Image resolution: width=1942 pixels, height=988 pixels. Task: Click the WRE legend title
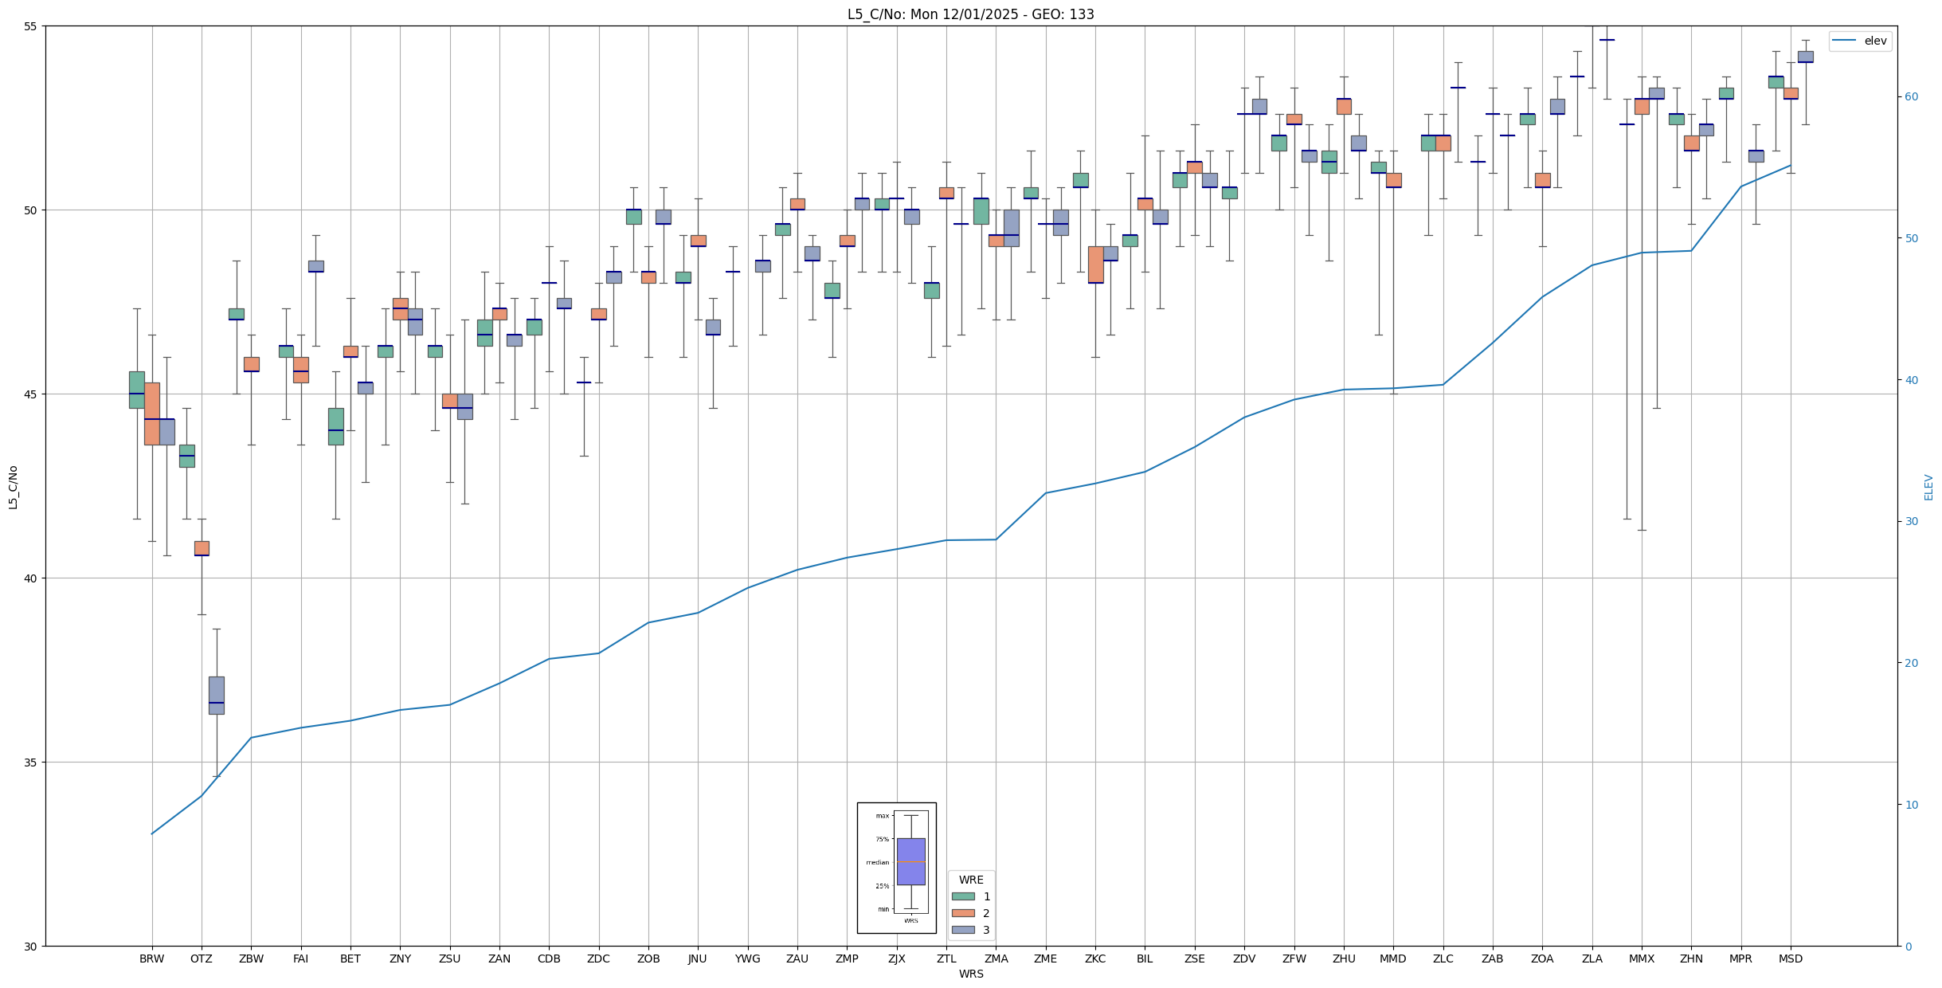click(970, 880)
